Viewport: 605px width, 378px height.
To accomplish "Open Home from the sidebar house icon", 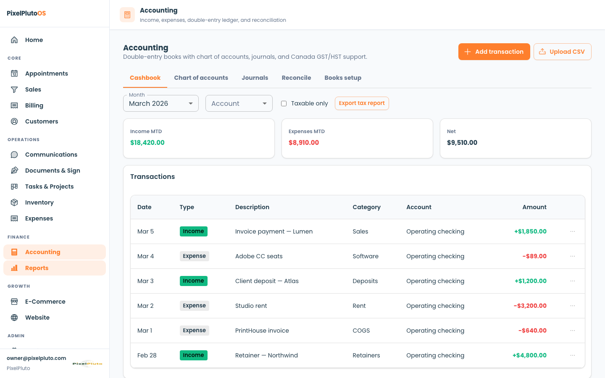I will coord(14,40).
